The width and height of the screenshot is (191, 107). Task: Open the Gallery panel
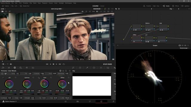pos(5,6)
